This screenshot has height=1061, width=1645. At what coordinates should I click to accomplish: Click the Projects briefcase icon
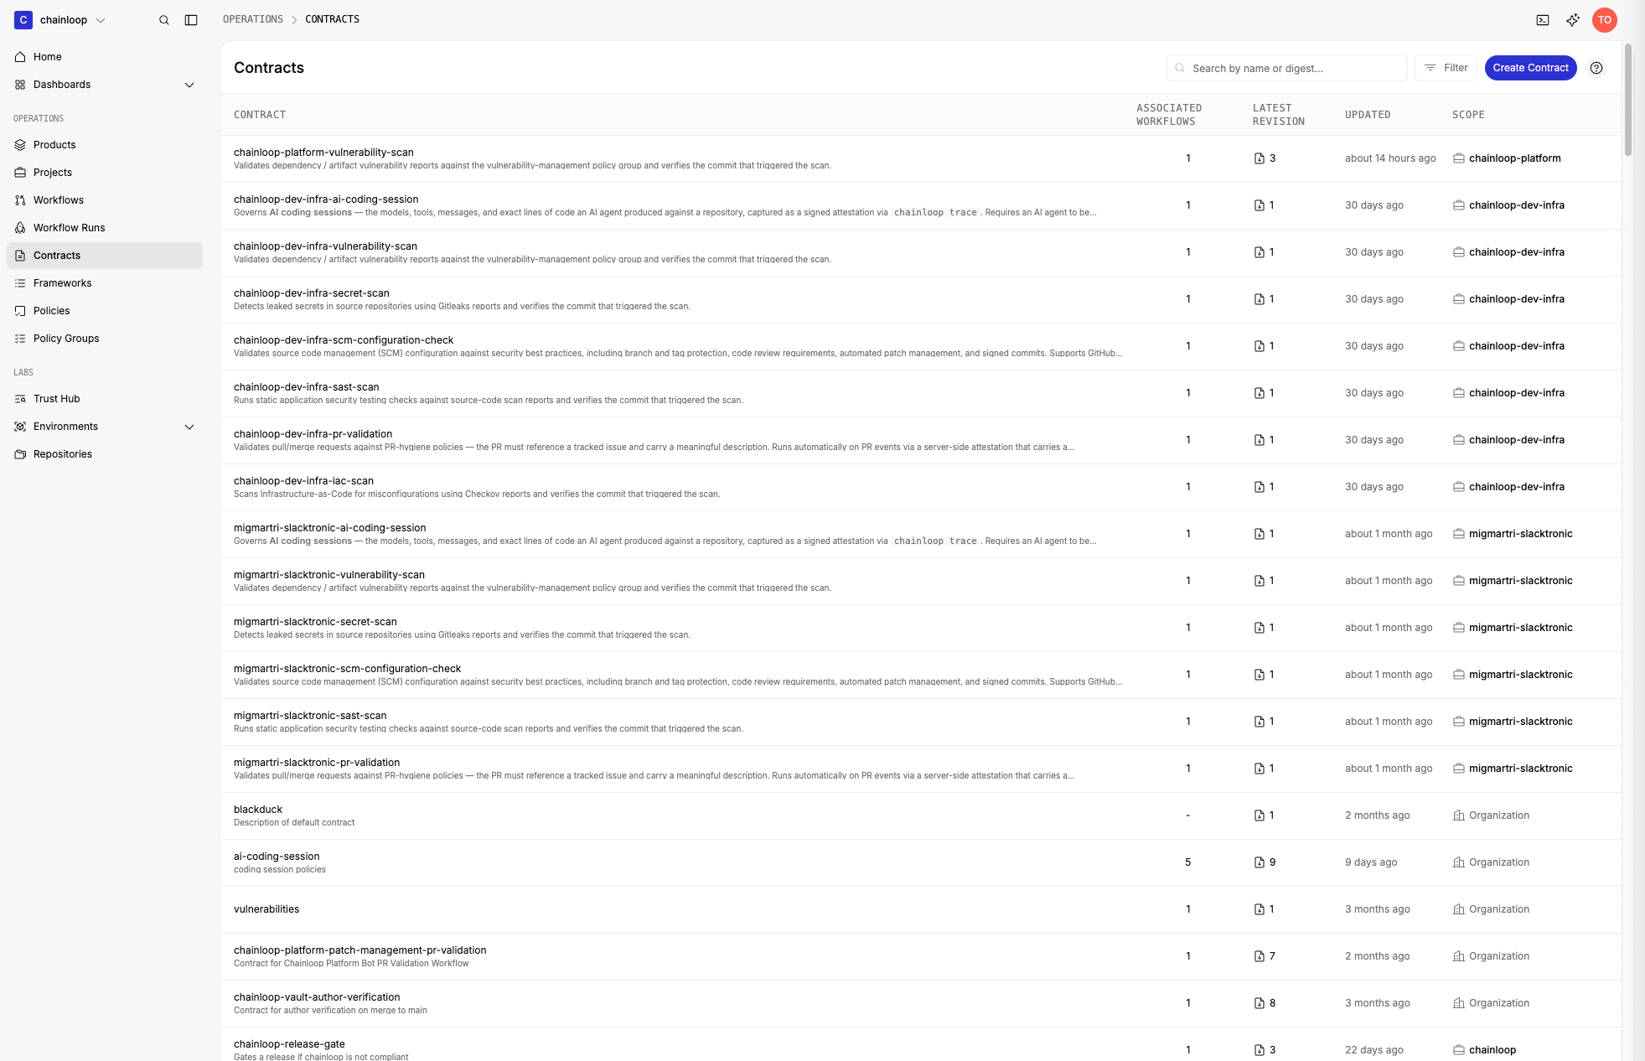tap(20, 173)
